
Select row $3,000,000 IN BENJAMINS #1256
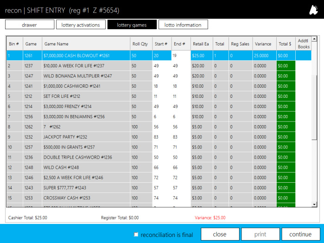tap(159, 117)
